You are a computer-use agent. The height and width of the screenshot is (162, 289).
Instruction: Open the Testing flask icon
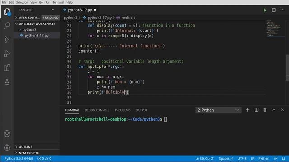[x=7, y=82]
